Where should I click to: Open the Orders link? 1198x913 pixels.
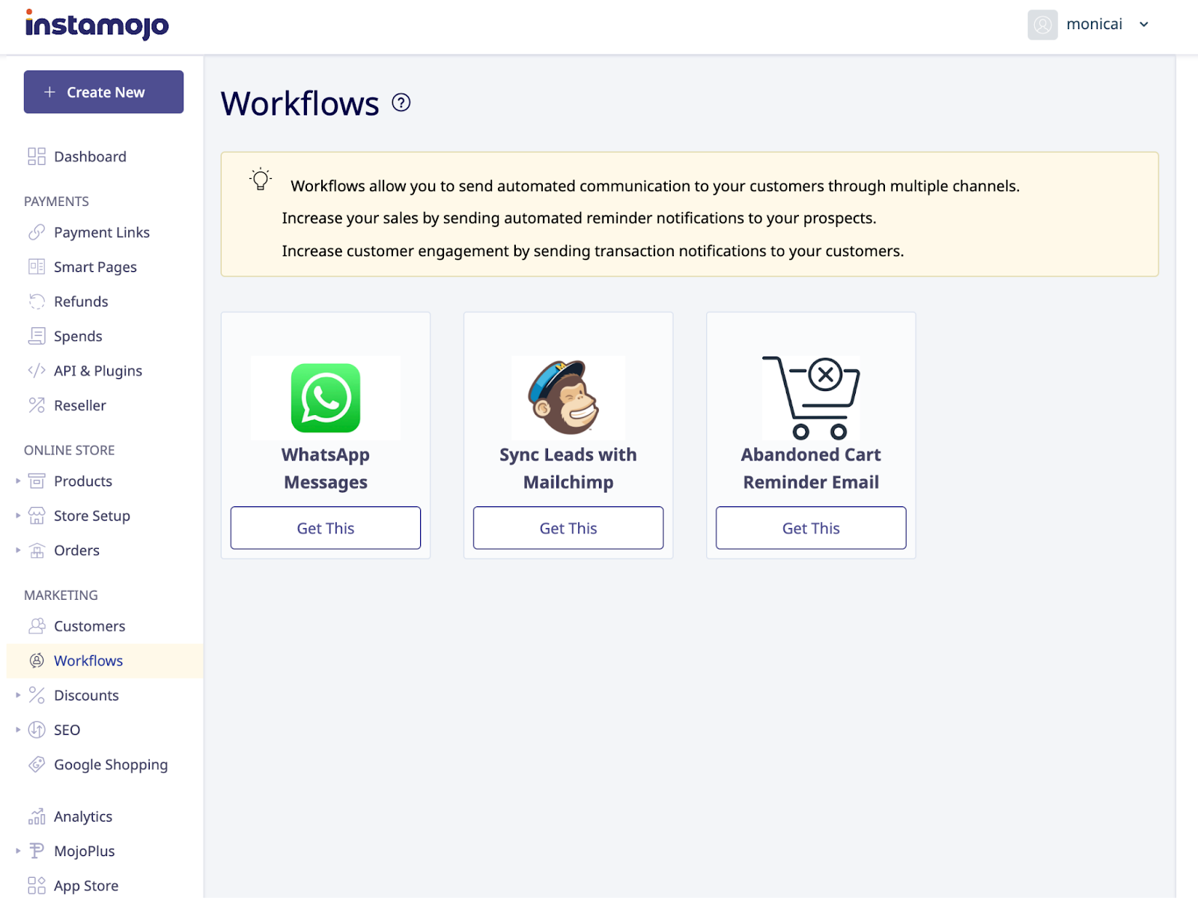[x=76, y=550]
